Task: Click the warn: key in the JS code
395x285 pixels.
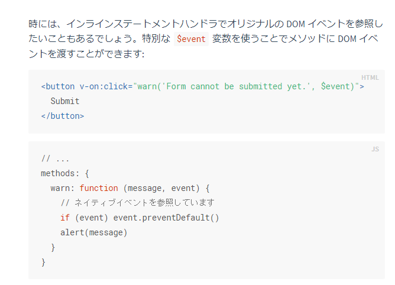Action: tap(63, 188)
